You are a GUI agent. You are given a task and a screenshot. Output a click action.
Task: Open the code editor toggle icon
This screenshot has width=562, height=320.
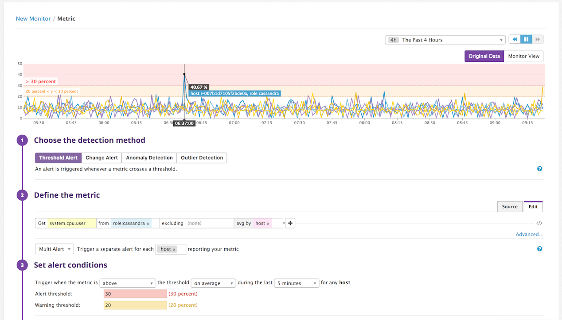pos(539,224)
